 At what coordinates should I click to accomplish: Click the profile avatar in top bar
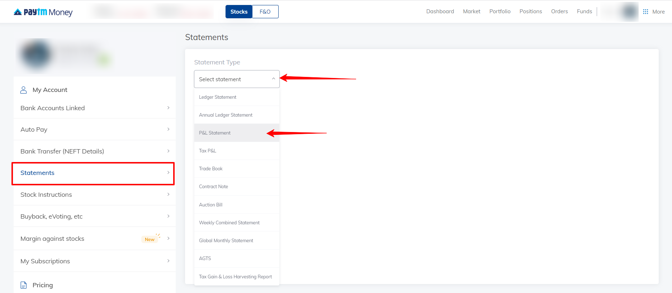pos(629,12)
